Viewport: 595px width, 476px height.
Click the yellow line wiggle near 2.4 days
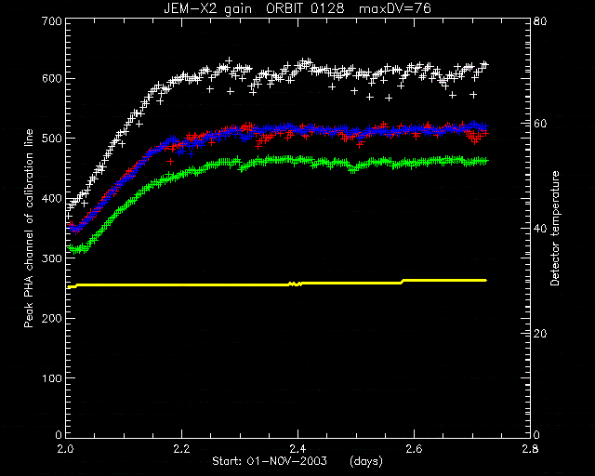[x=296, y=284]
